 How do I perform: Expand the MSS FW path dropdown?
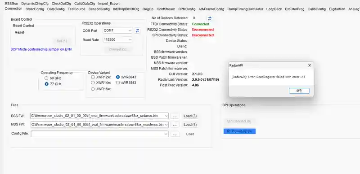[166, 125]
